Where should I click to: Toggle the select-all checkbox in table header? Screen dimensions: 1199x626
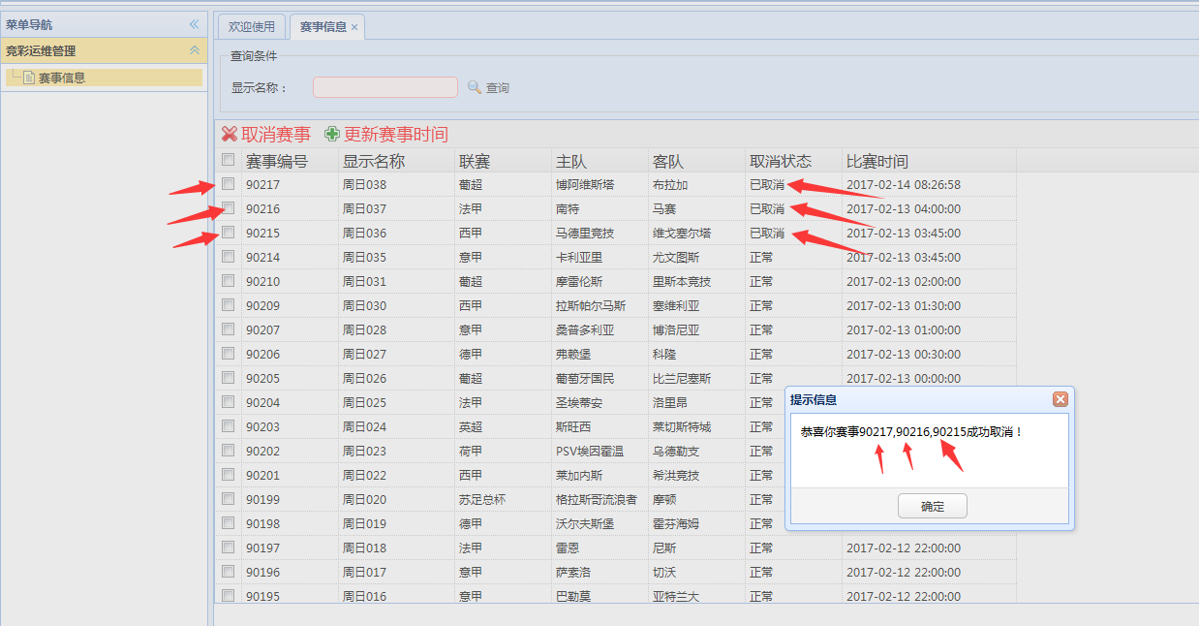coord(229,160)
